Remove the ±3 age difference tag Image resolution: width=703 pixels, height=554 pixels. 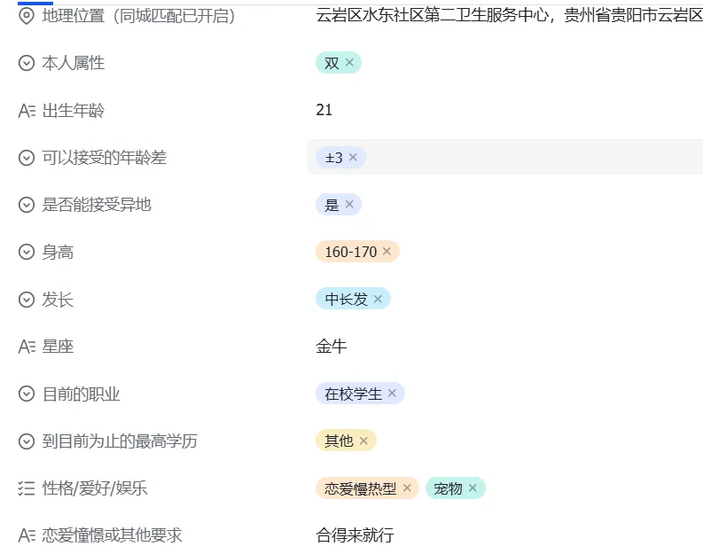[x=353, y=158]
